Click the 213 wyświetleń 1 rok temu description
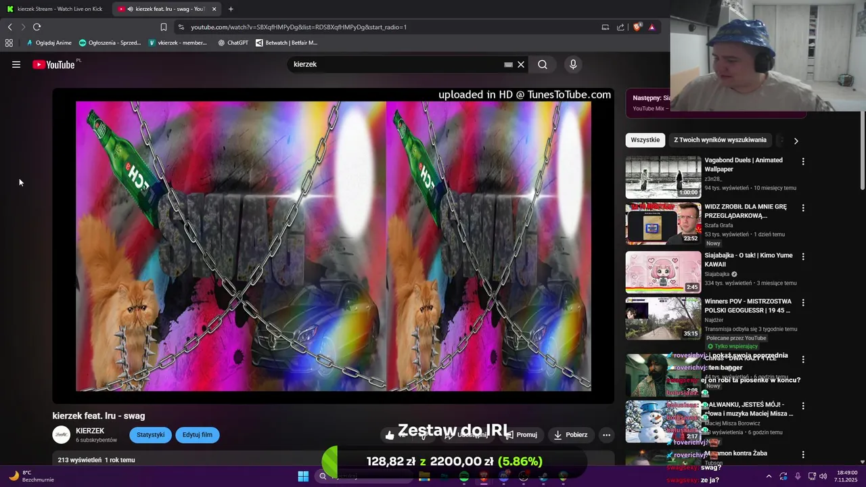 pos(96,460)
